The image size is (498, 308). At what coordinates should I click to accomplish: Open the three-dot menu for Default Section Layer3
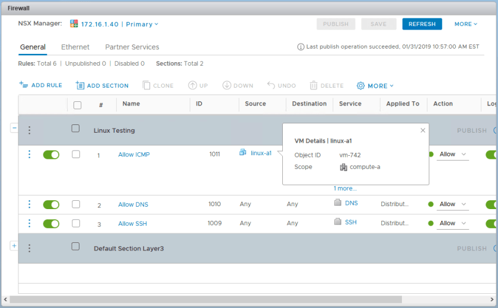point(29,248)
